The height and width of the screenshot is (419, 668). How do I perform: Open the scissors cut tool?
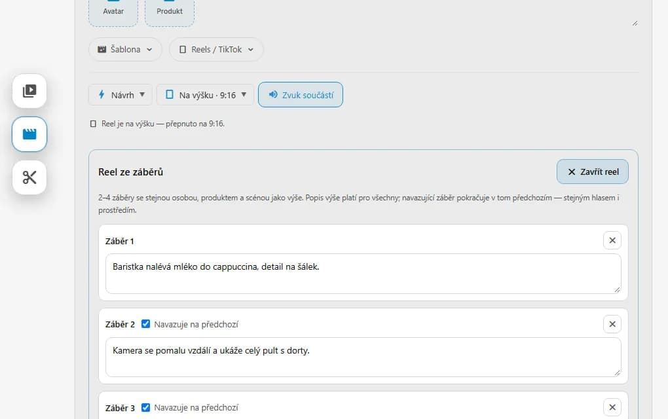29,177
